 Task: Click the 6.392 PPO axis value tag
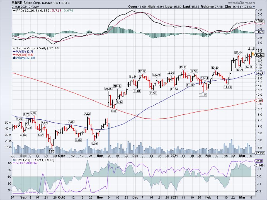coord(260,21)
